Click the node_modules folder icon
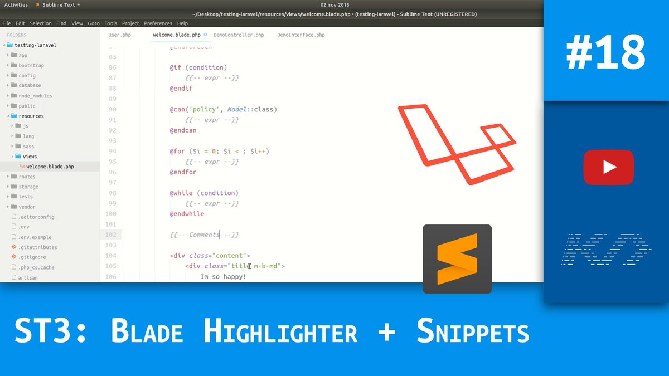This screenshot has width=669, height=376. [x=13, y=96]
